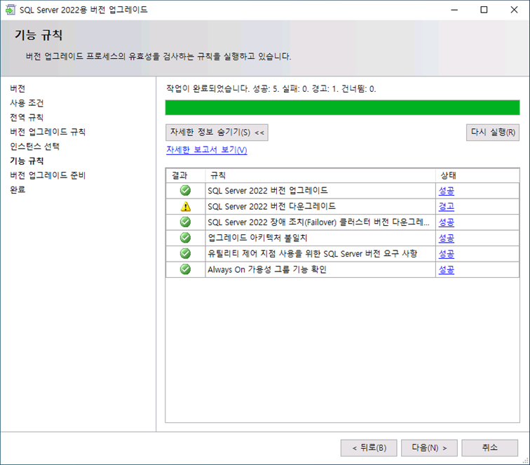Click rule text 'Always On 가용성 그룹 기능 확인'
This screenshot has width=530, height=465.
click(267, 269)
